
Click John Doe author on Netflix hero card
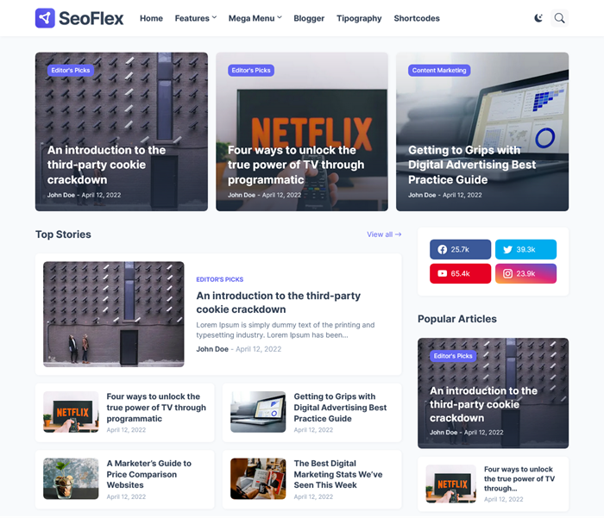coord(242,195)
